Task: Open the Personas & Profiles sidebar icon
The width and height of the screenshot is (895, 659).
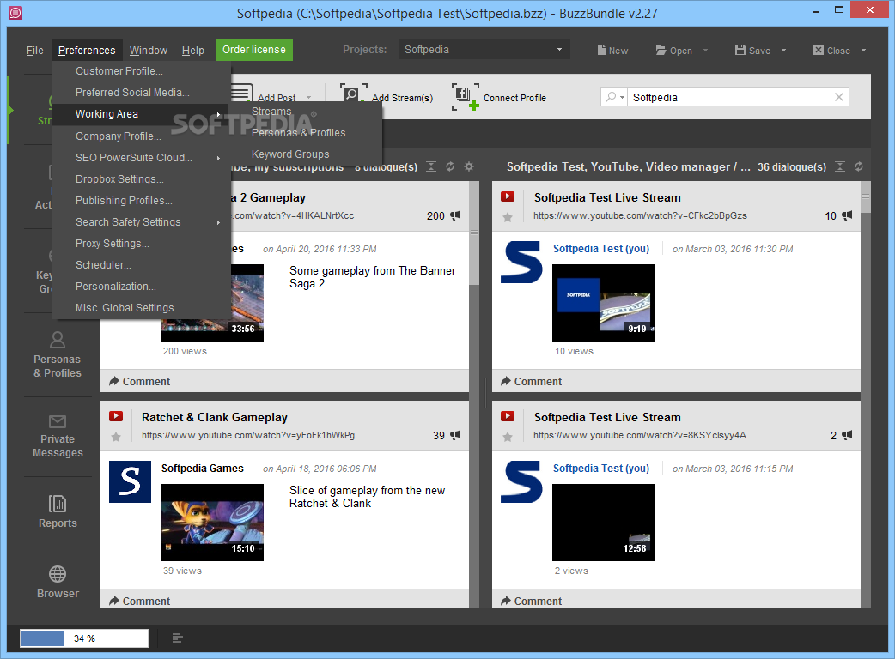Action: 57,341
